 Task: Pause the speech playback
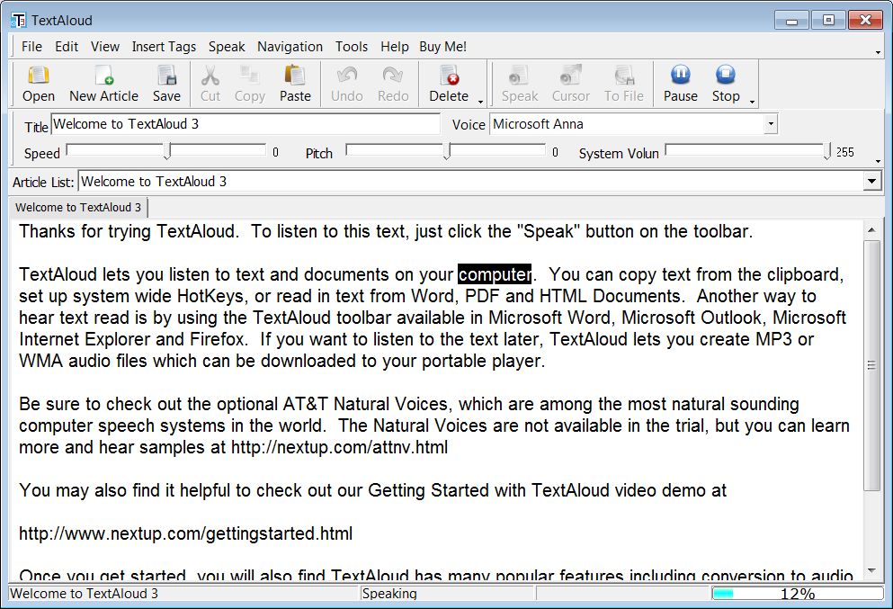[680, 76]
